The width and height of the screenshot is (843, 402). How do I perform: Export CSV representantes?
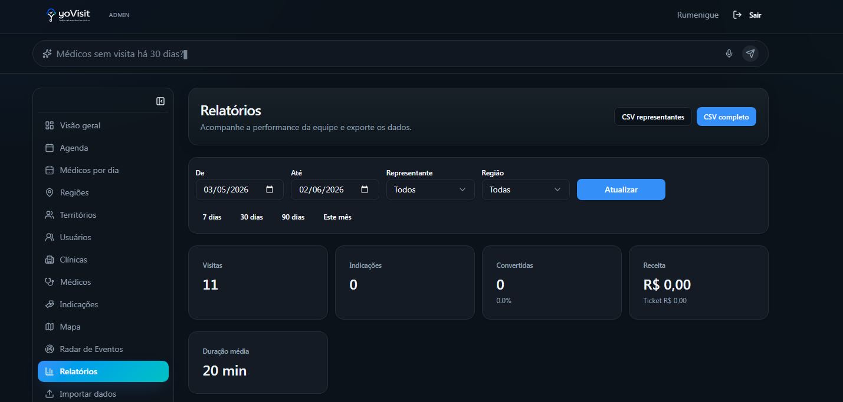click(x=653, y=117)
